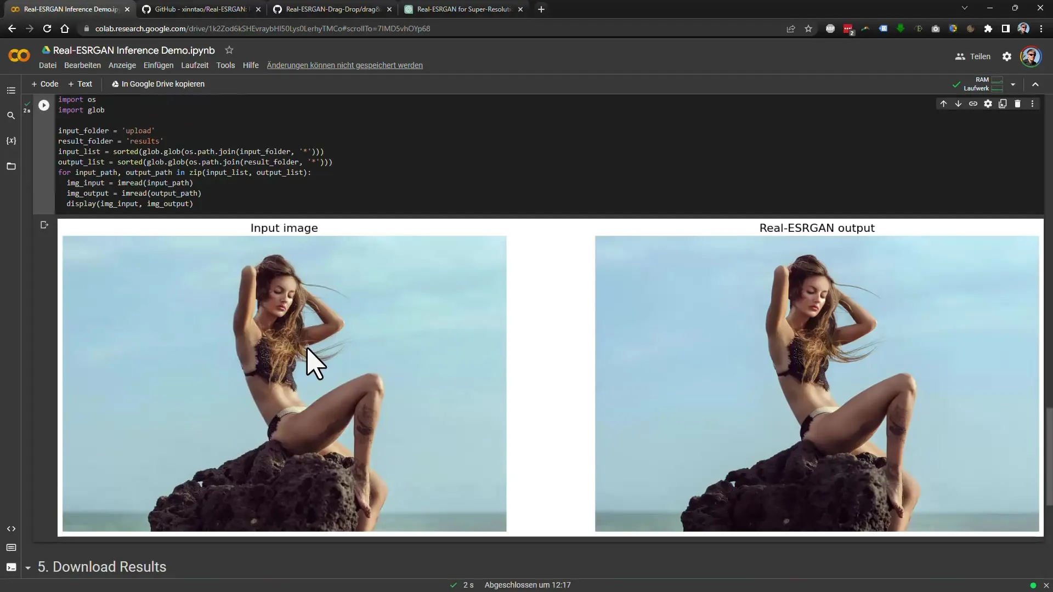Click the Real-ESRGAN Drag-Drop browser tab

tap(334, 9)
